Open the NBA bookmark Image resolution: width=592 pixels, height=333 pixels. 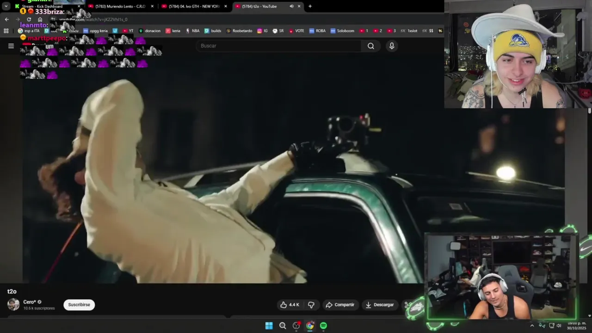192,31
